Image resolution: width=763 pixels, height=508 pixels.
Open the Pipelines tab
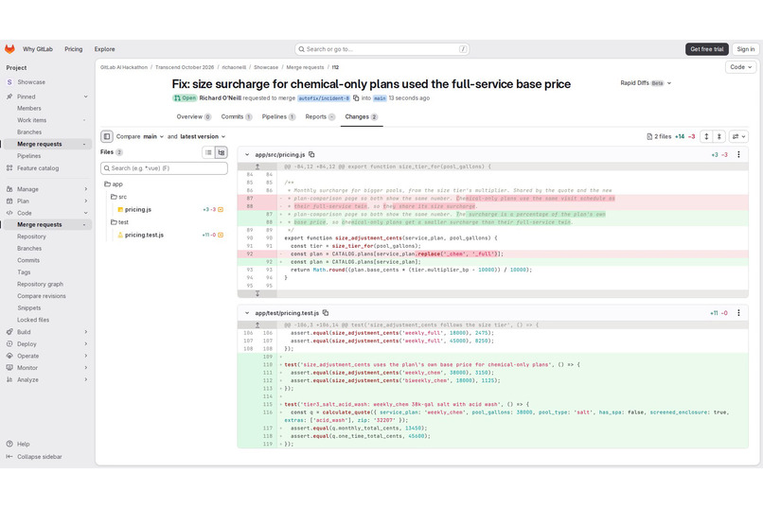pos(278,116)
